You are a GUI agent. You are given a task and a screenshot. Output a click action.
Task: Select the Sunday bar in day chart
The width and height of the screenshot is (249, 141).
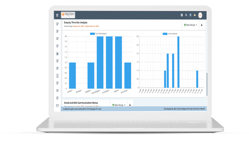(72, 76)
